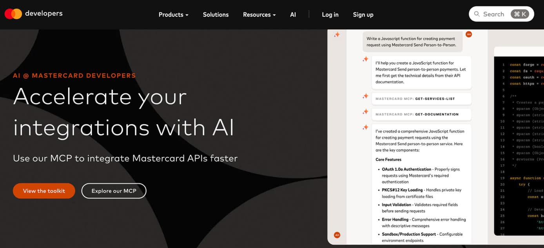Click the Core Features heading
Viewport: 544px width, 248px height.
[388, 160]
